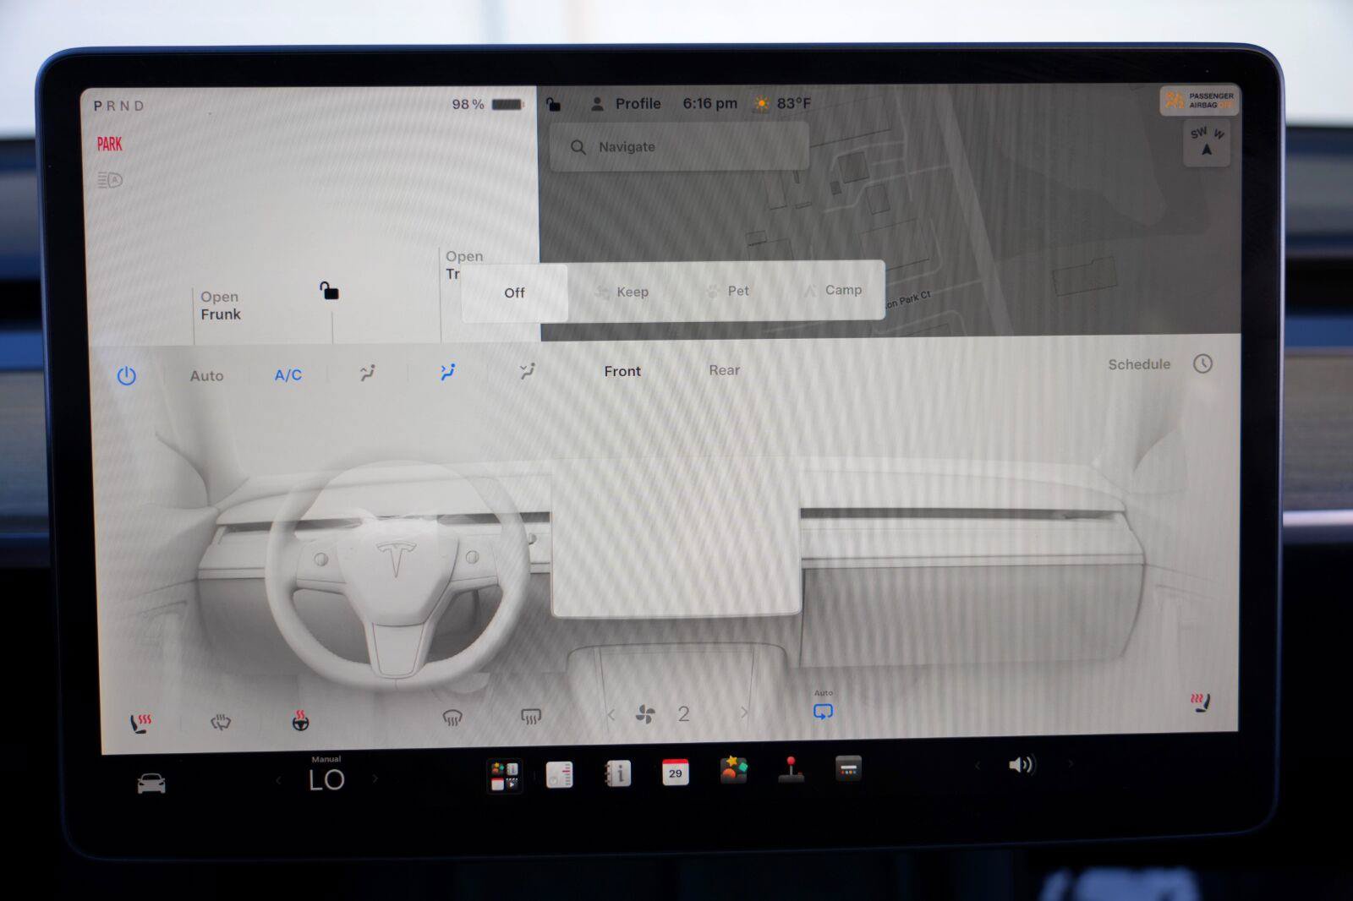Viewport: 1353px width, 901px height.
Task: Toggle windshield wiper defrost icon
Action: coord(221,722)
